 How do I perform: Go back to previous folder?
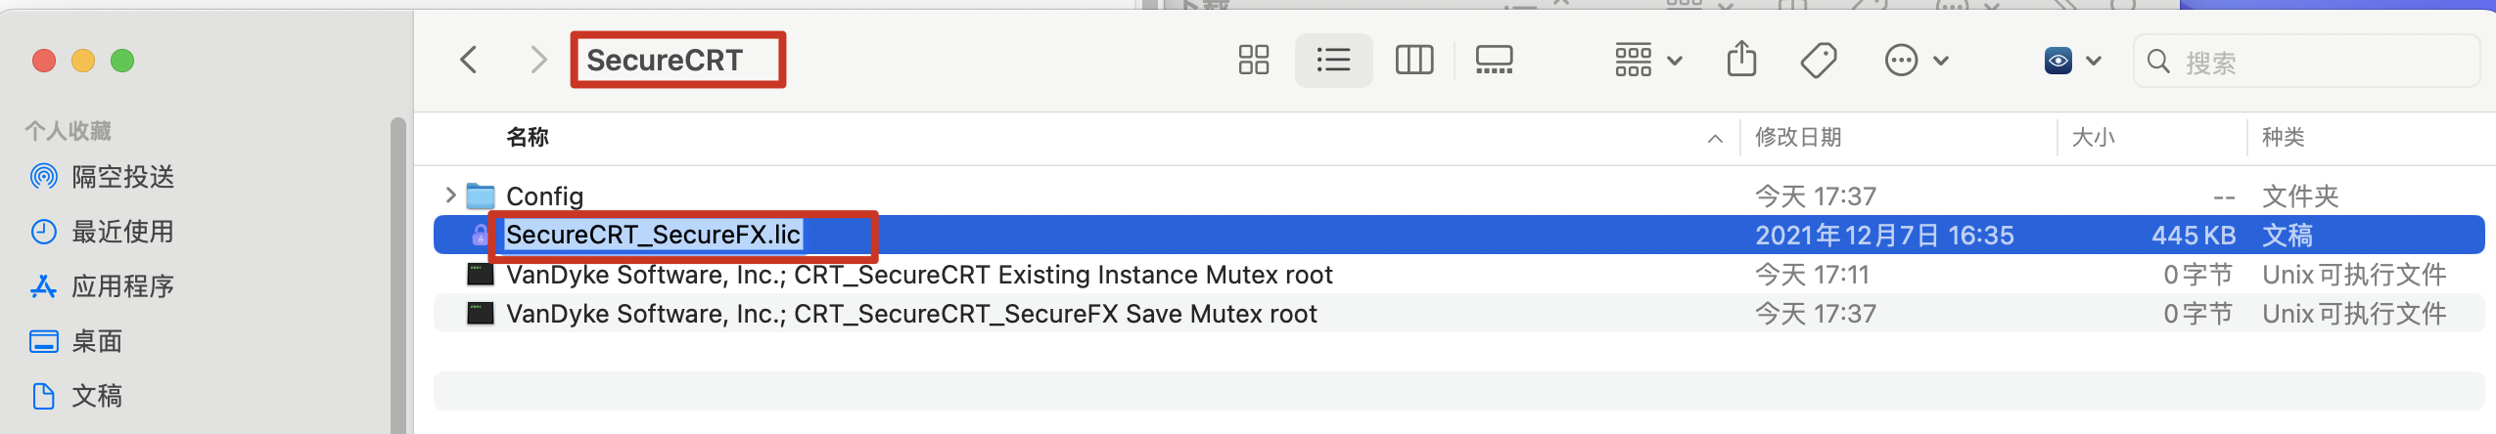tap(469, 61)
